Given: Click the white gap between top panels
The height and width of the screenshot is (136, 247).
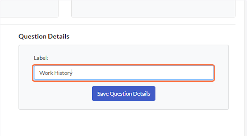Looking at the screenshot, I should [65, 8].
